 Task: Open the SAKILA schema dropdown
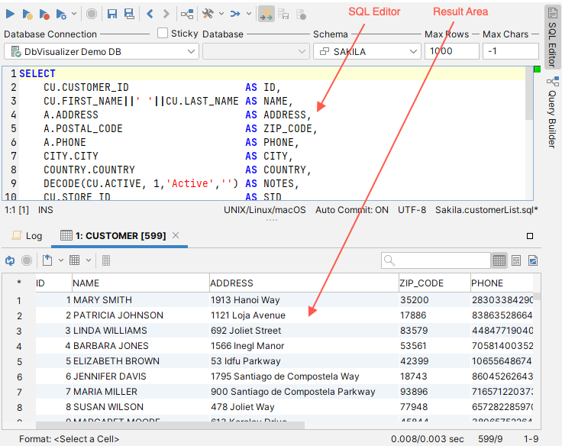(x=367, y=52)
